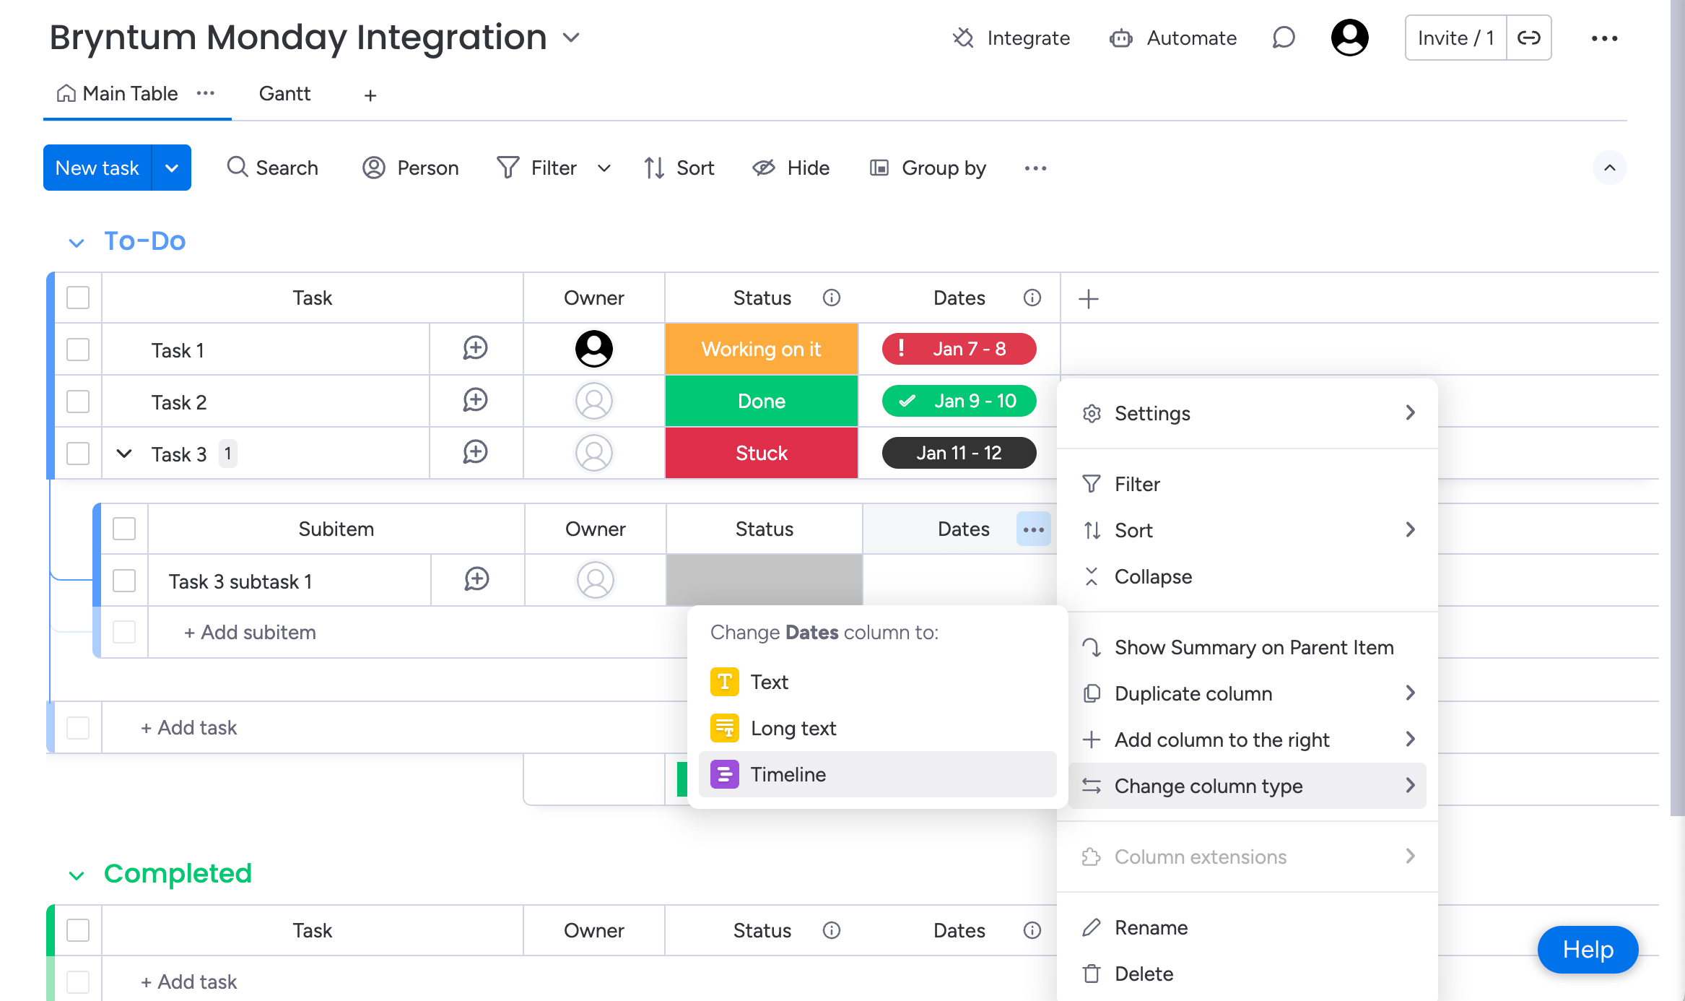Check the Task 3 subtask 1 checkbox

(x=124, y=581)
